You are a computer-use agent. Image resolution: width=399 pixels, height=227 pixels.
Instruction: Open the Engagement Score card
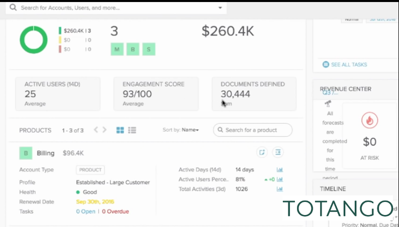(156, 94)
